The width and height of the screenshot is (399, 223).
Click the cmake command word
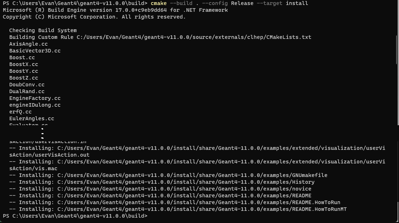pyautogui.click(x=158, y=3)
